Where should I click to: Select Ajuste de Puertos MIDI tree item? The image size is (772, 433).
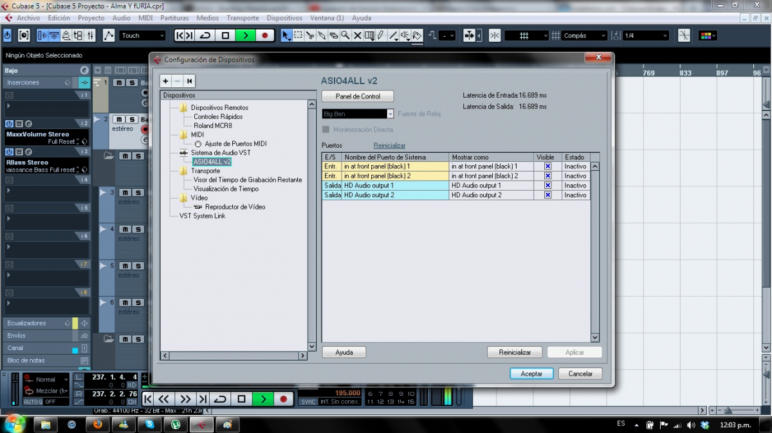pyautogui.click(x=235, y=144)
